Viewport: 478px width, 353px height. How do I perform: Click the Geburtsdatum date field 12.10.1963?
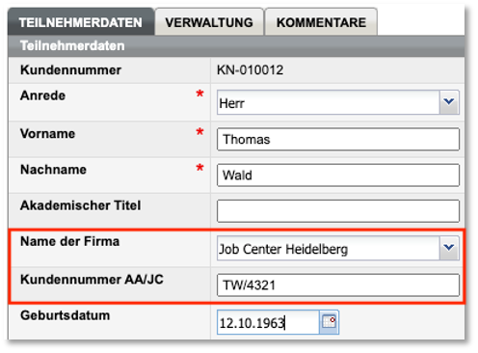point(268,322)
